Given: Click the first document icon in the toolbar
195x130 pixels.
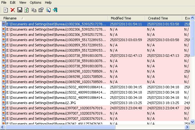Looking at the screenshot, I should click(x=6, y=10).
